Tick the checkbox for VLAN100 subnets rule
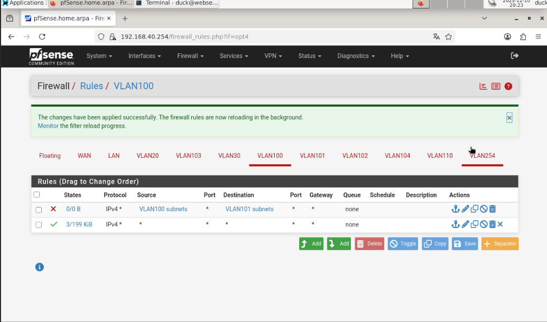Screen dimensions: 547x322 (39, 210)
